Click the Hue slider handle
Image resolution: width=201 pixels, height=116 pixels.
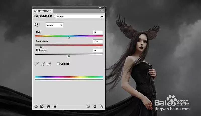point(69,38)
